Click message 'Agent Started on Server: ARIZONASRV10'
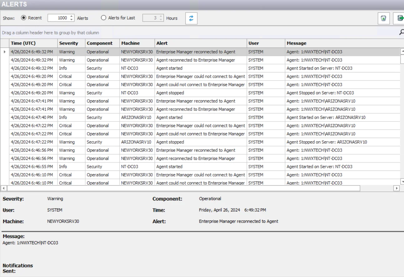This screenshot has height=277, width=404. (326, 117)
